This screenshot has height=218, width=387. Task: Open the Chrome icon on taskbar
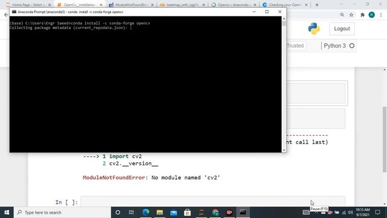(x=215, y=213)
